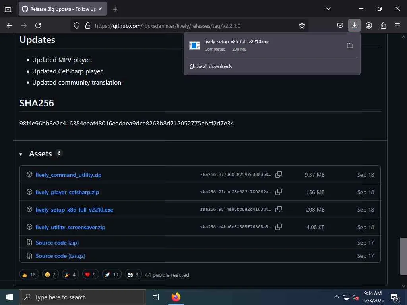Toggle eyes reaction with 3
The width and height of the screenshot is (407, 305).
(x=133, y=275)
